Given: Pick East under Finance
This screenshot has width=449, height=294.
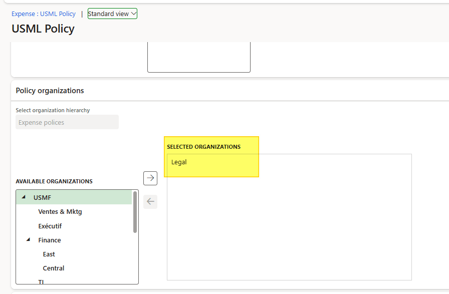Looking at the screenshot, I should (49, 254).
